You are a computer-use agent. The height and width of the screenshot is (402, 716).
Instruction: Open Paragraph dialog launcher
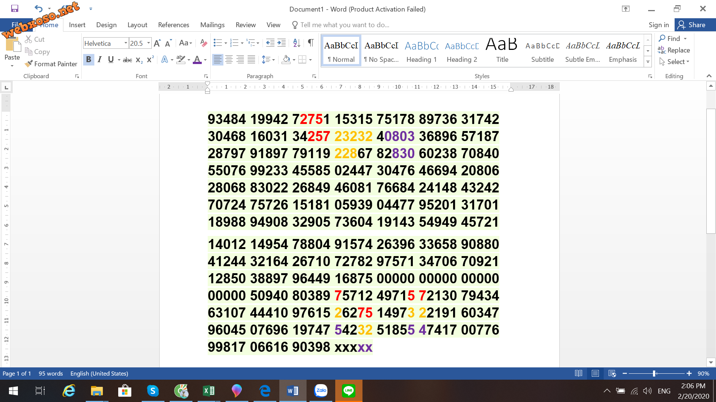point(314,76)
